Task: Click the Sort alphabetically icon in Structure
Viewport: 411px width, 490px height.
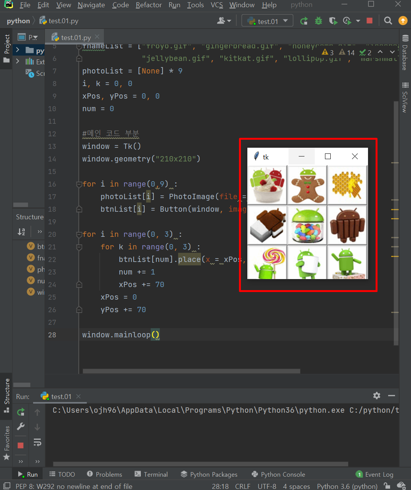Action: coord(21,231)
